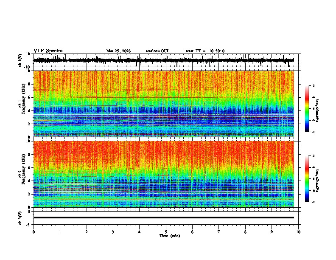The width and height of the screenshot is (336, 260).
Task: Click the log(PSD) label beside ch.2 color bar
Action: (x=317, y=181)
